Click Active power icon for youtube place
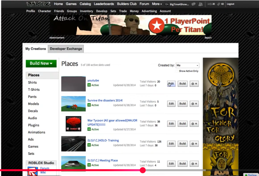 pyautogui.click(x=89, y=85)
